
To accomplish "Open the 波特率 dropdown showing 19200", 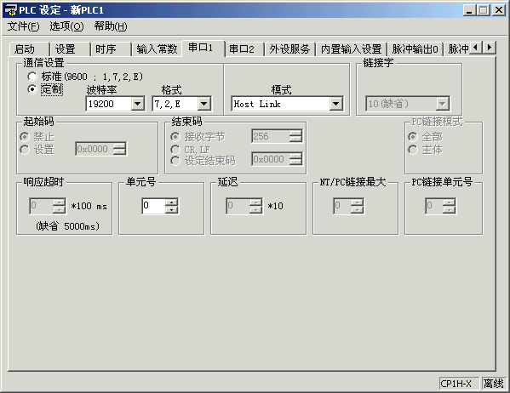I will [x=138, y=104].
